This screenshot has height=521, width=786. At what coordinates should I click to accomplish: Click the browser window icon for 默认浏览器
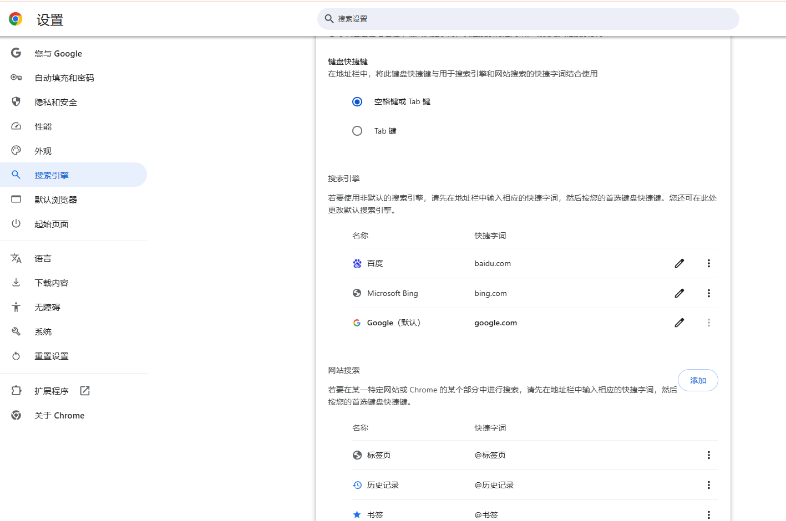click(16, 199)
